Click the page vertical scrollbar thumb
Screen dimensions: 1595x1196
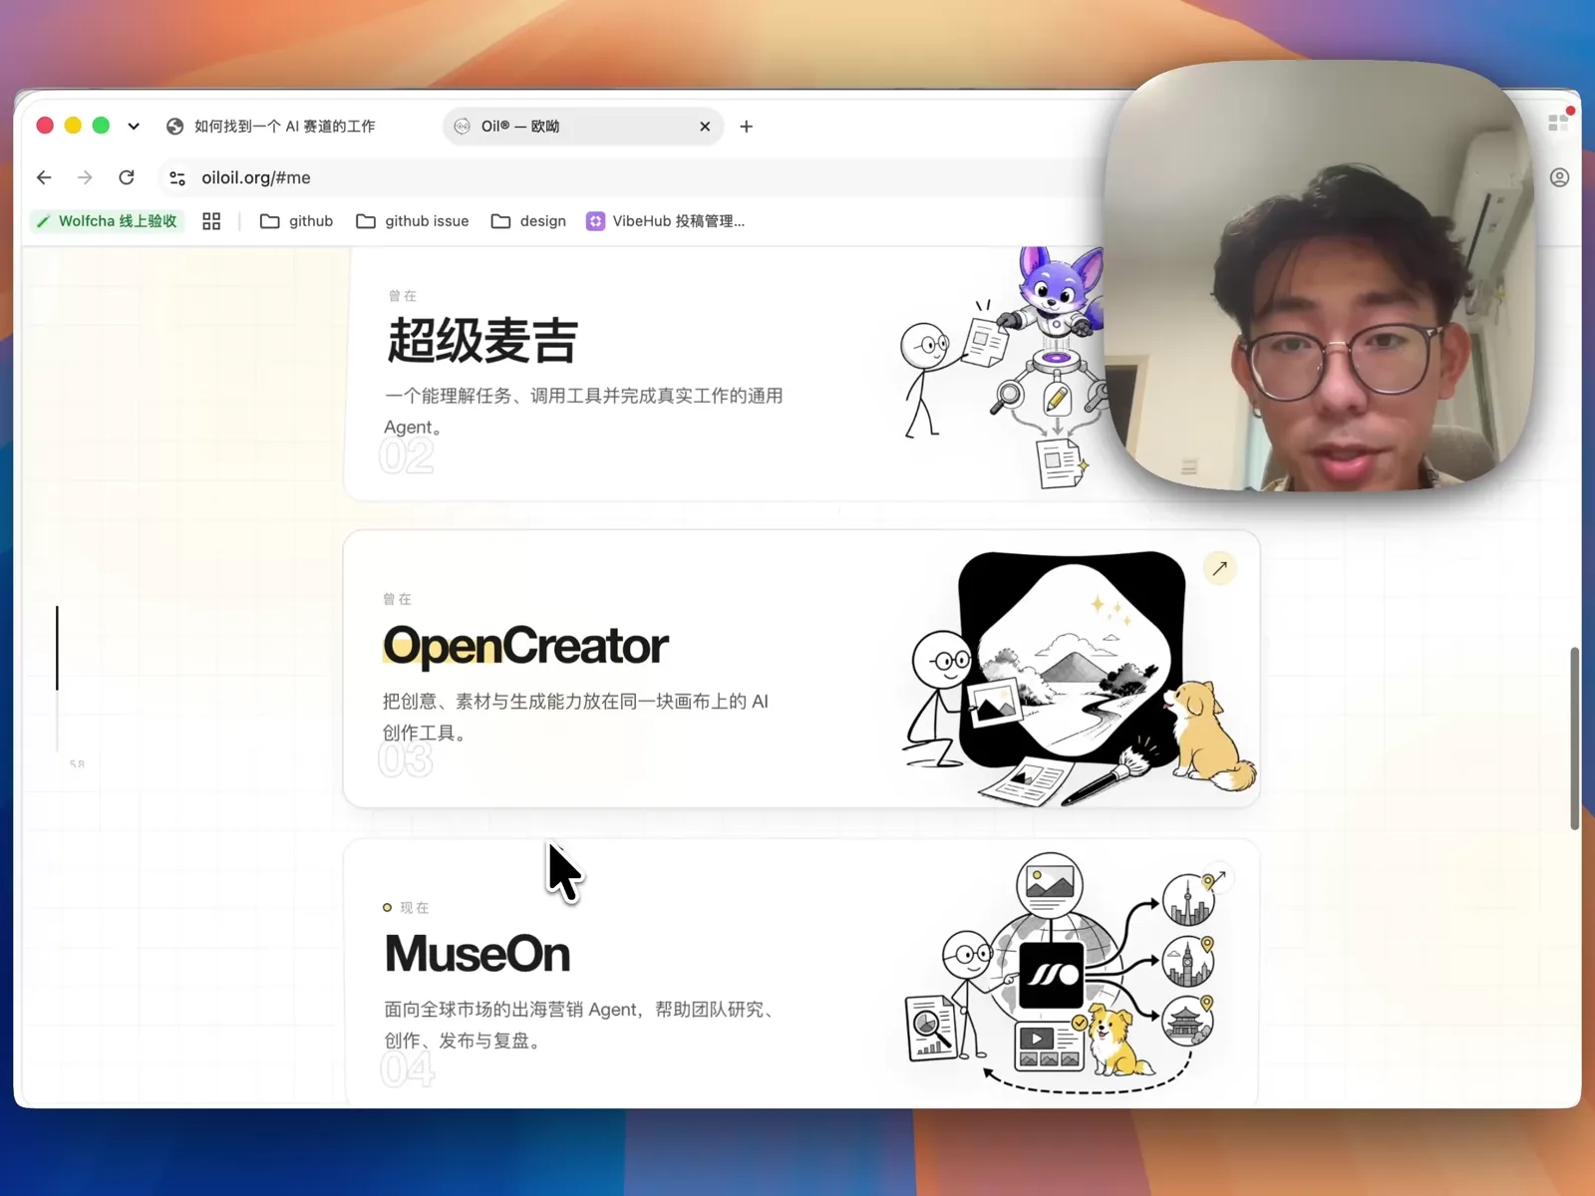(1574, 738)
